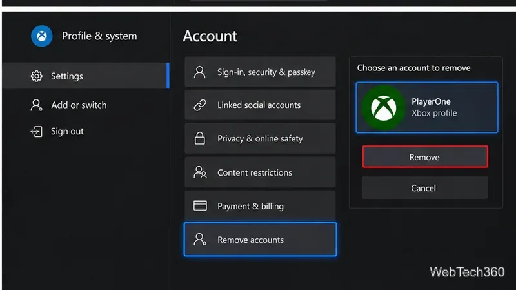
Task: Click the red-outlined Remove button
Action: click(x=425, y=157)
